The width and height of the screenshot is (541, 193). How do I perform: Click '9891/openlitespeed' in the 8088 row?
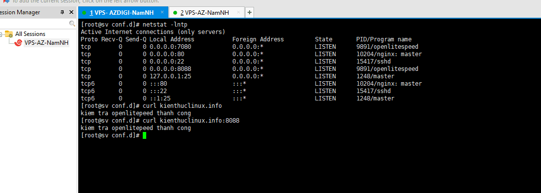387,69
